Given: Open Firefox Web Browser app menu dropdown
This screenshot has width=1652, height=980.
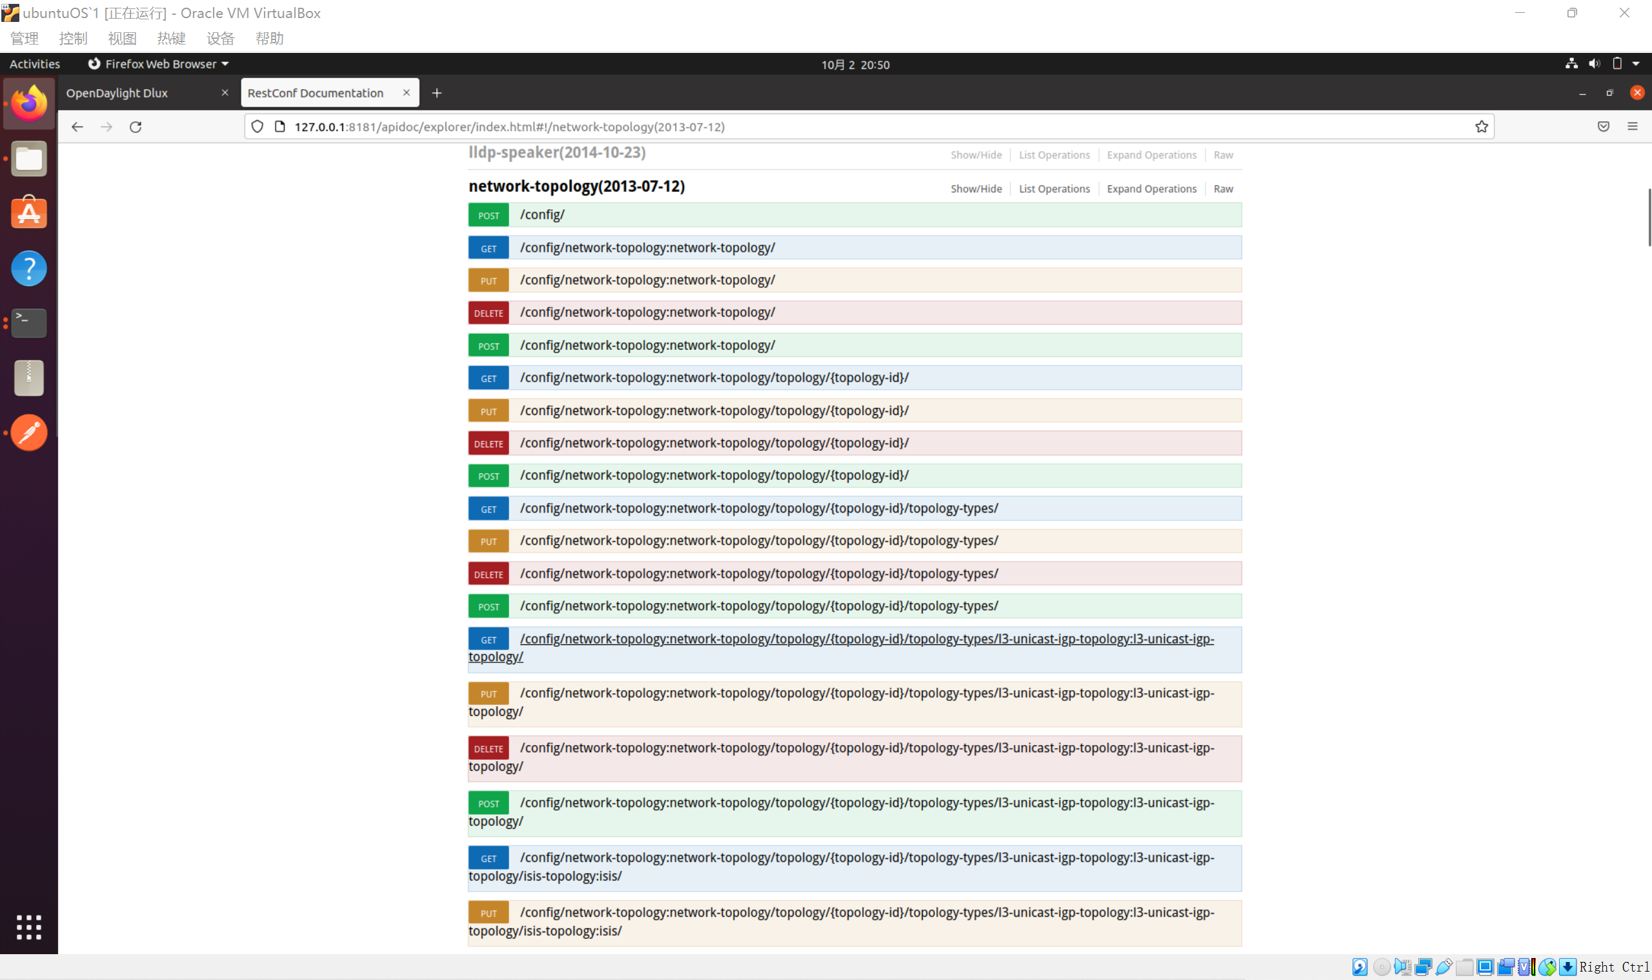Looking at the screenshot, I should [160, 64].
